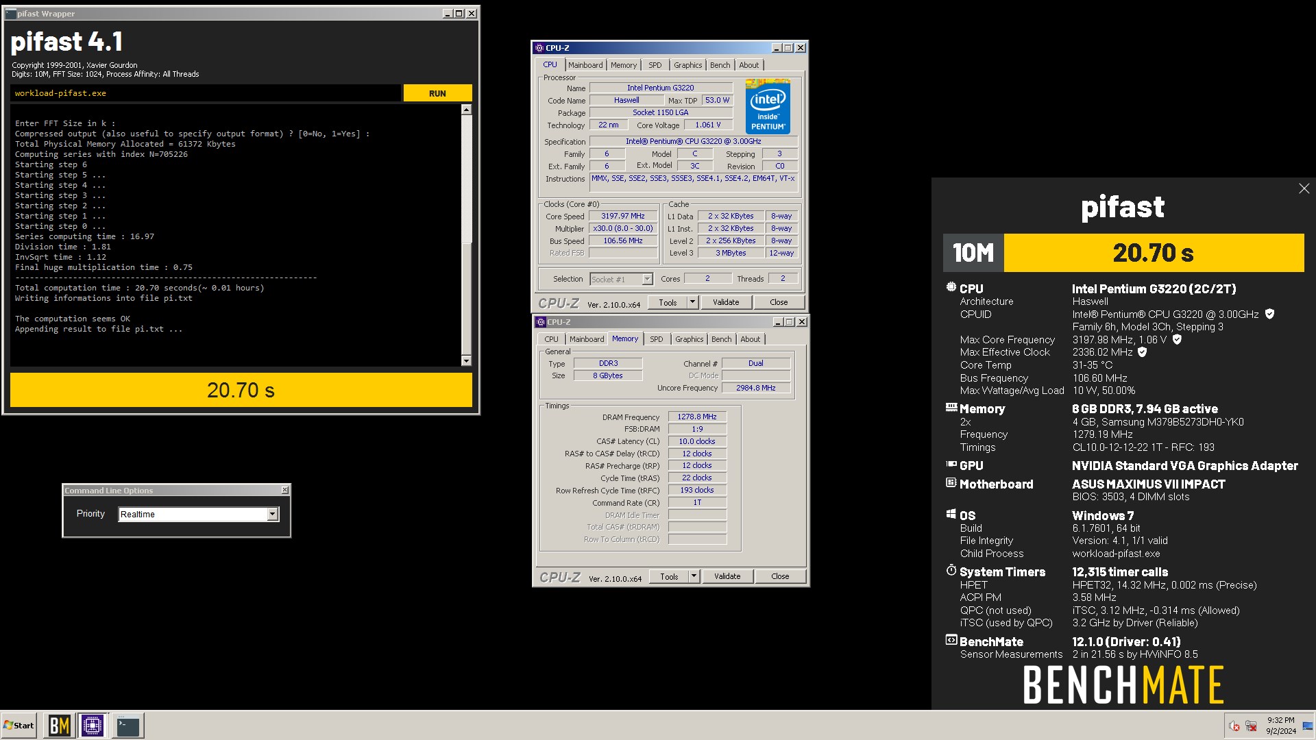
Task: Click the Motherboard icon in BenchMate panel
Action: click(951, 483)
